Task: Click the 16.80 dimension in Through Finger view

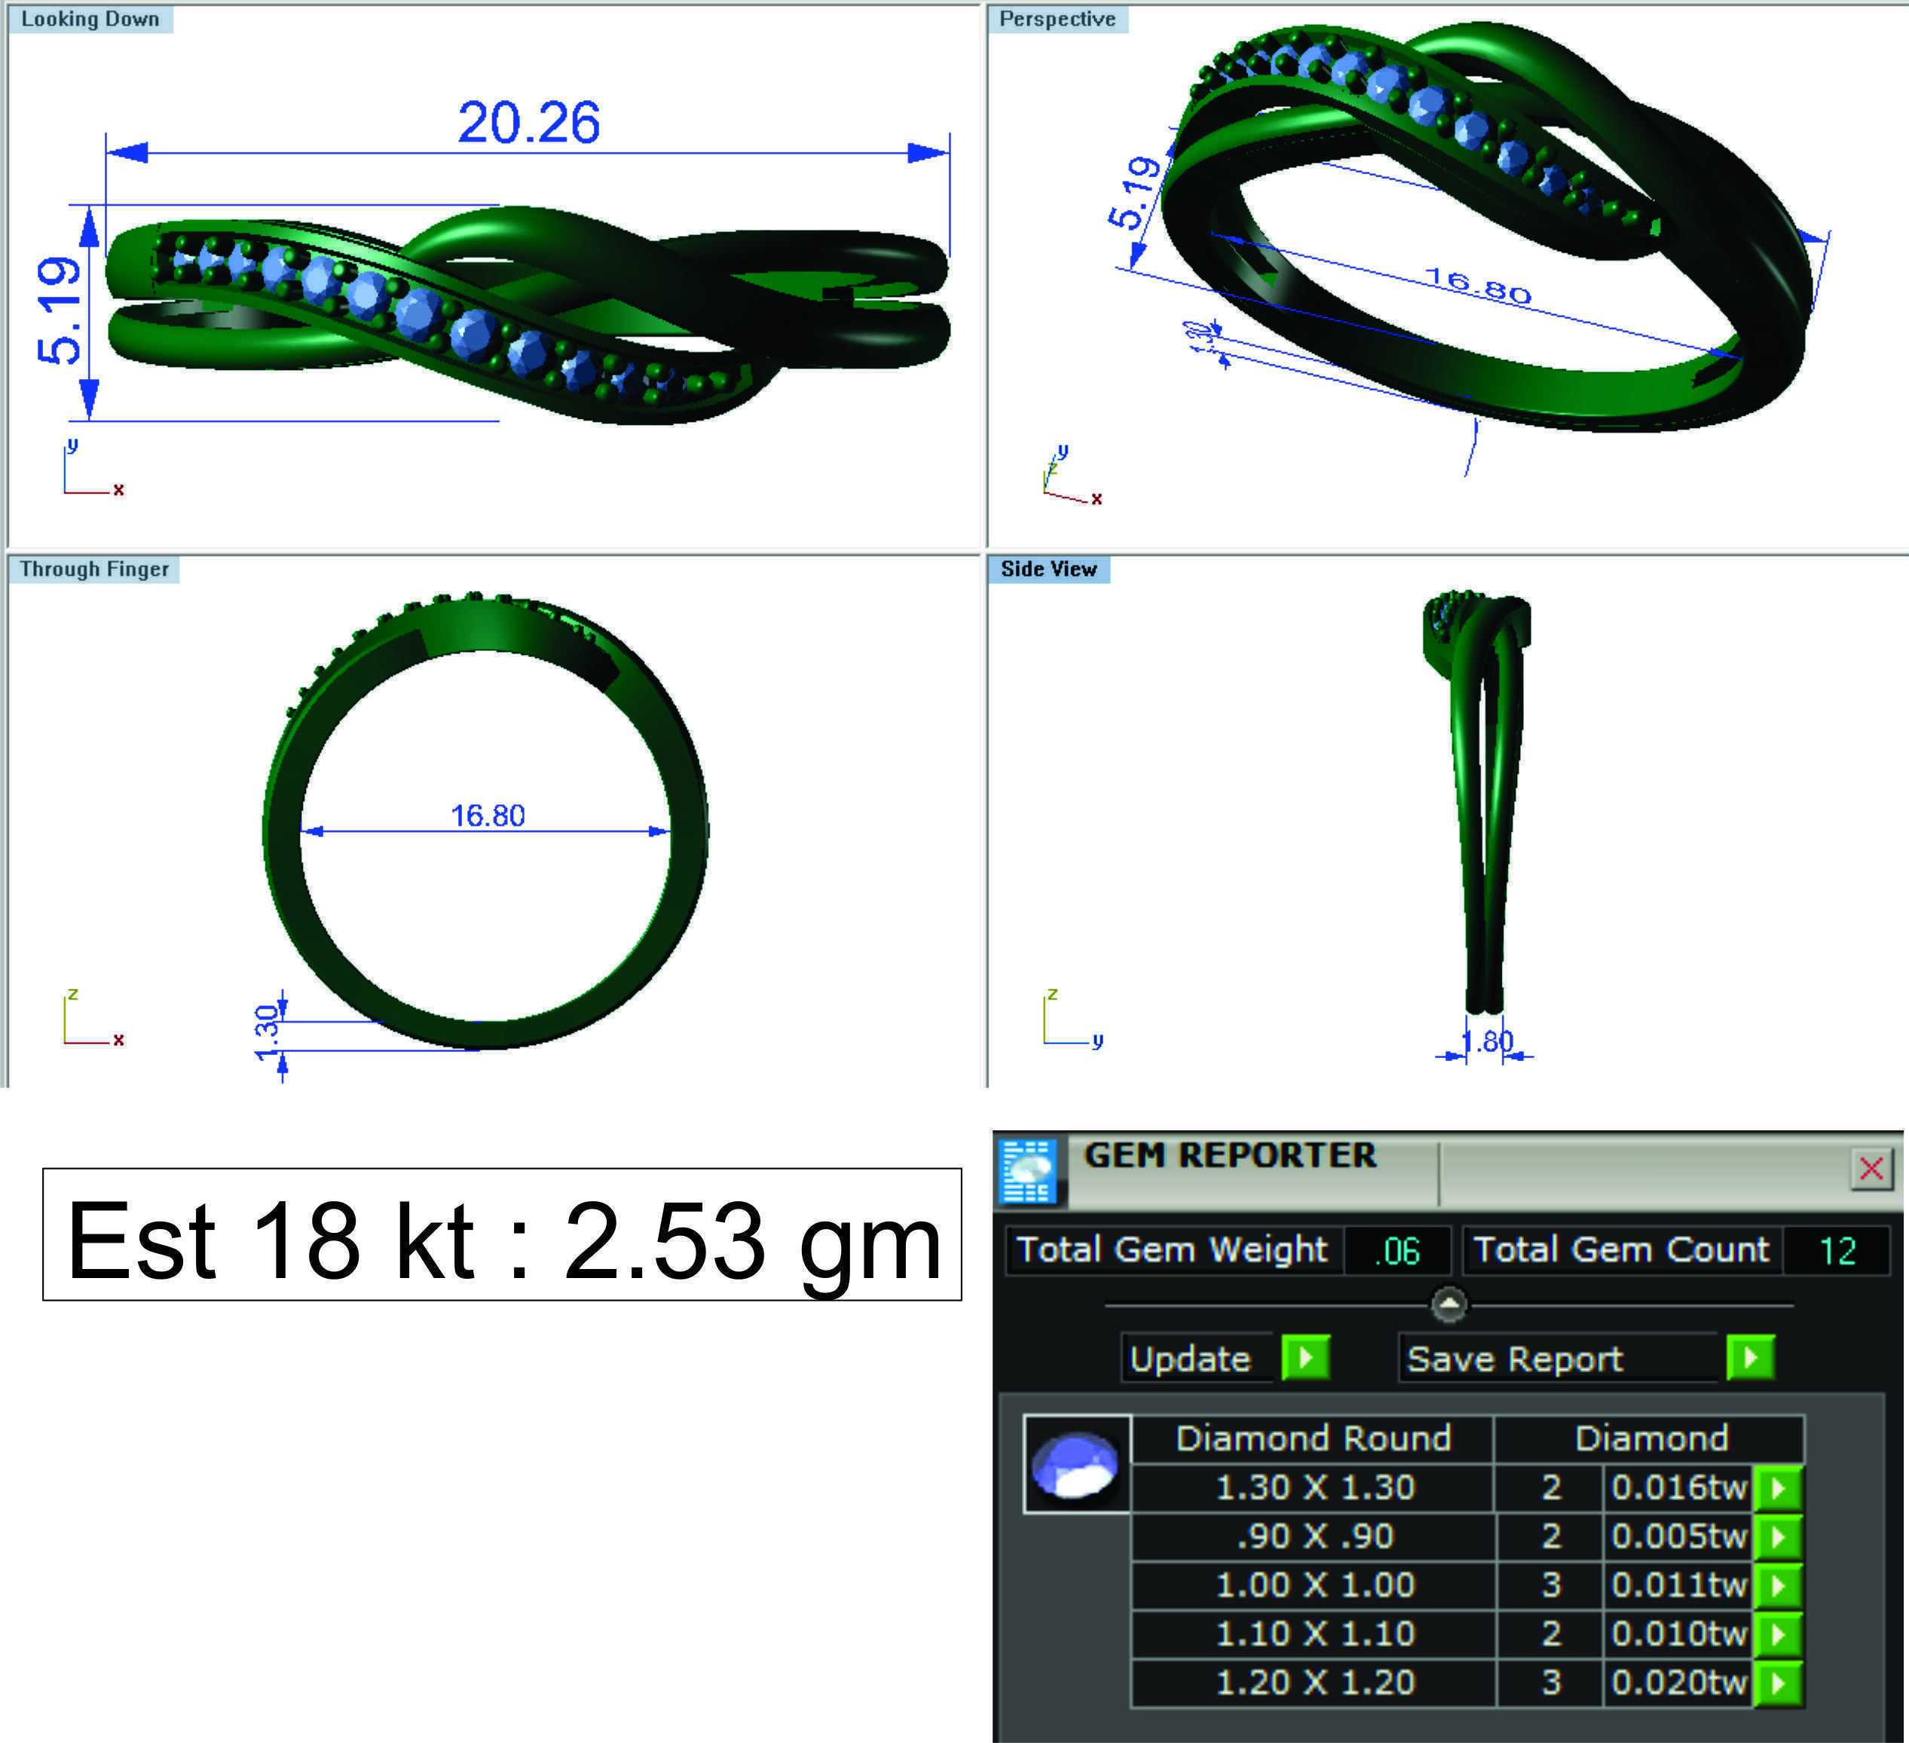Action: click(488, 815)
